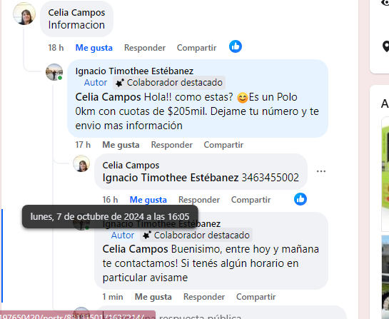389x319 pixels.
Task: Click Celia Campos's small avatar on the phone number reply
Action: click(x=81, y=163)
